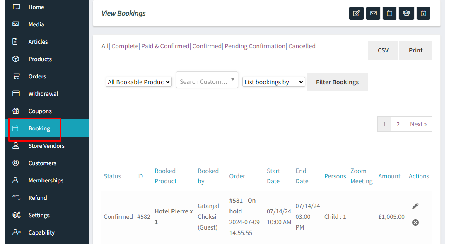
Task: Open order #581 - On hold
Action: (242, 206)
